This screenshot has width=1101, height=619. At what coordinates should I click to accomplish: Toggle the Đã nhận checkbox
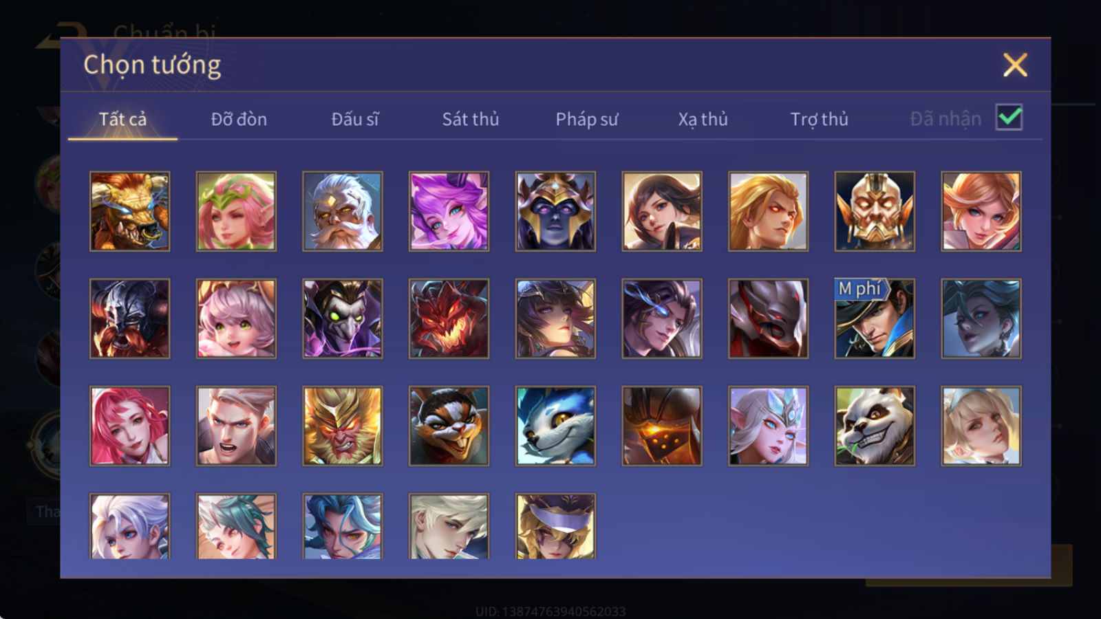1009,118
